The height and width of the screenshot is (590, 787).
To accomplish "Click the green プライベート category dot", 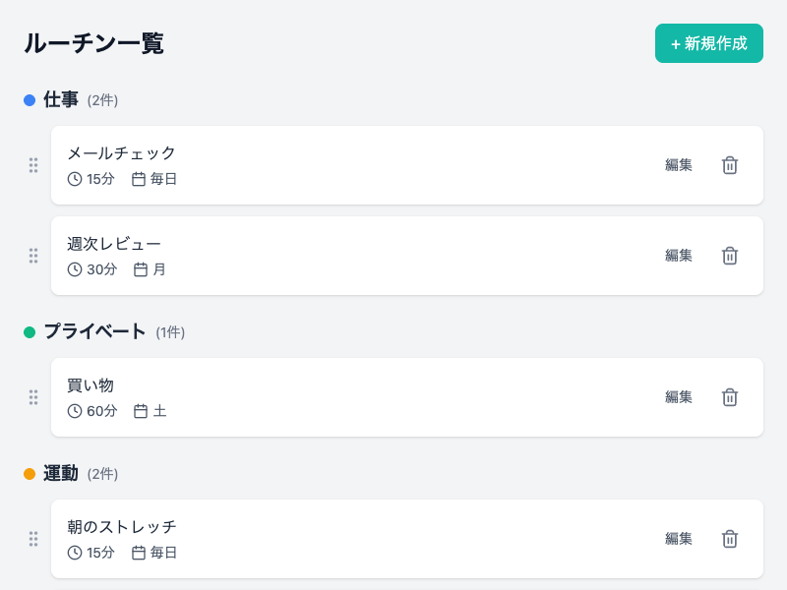I will 30,332.
